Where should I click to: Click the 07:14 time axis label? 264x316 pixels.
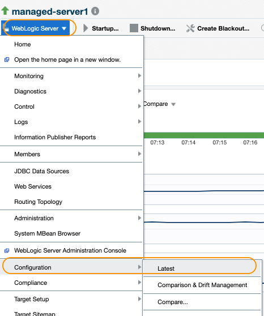point(189,143)
